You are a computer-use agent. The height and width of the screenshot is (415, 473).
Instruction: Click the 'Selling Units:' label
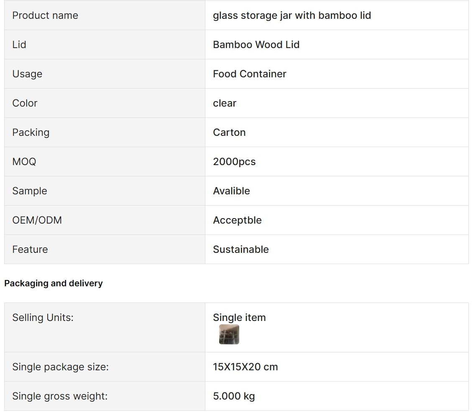coord(43,317)
